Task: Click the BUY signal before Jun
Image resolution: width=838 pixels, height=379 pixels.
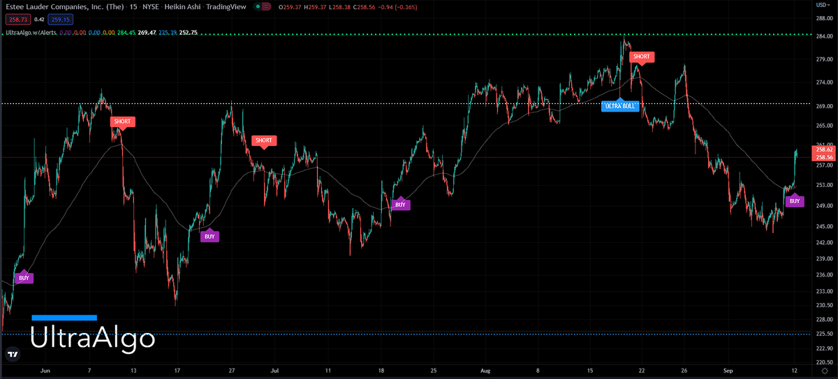Action: (x=24, y=278)
